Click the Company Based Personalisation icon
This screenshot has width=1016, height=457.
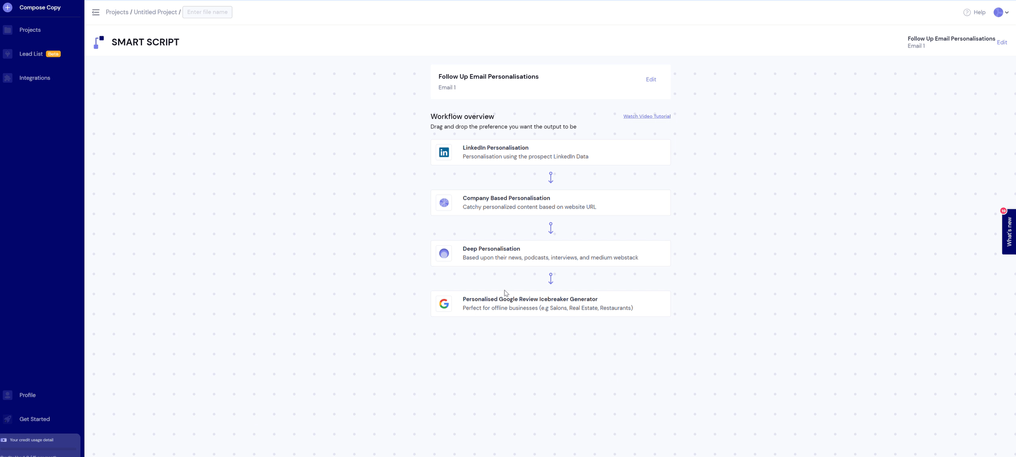pos(444,203)
